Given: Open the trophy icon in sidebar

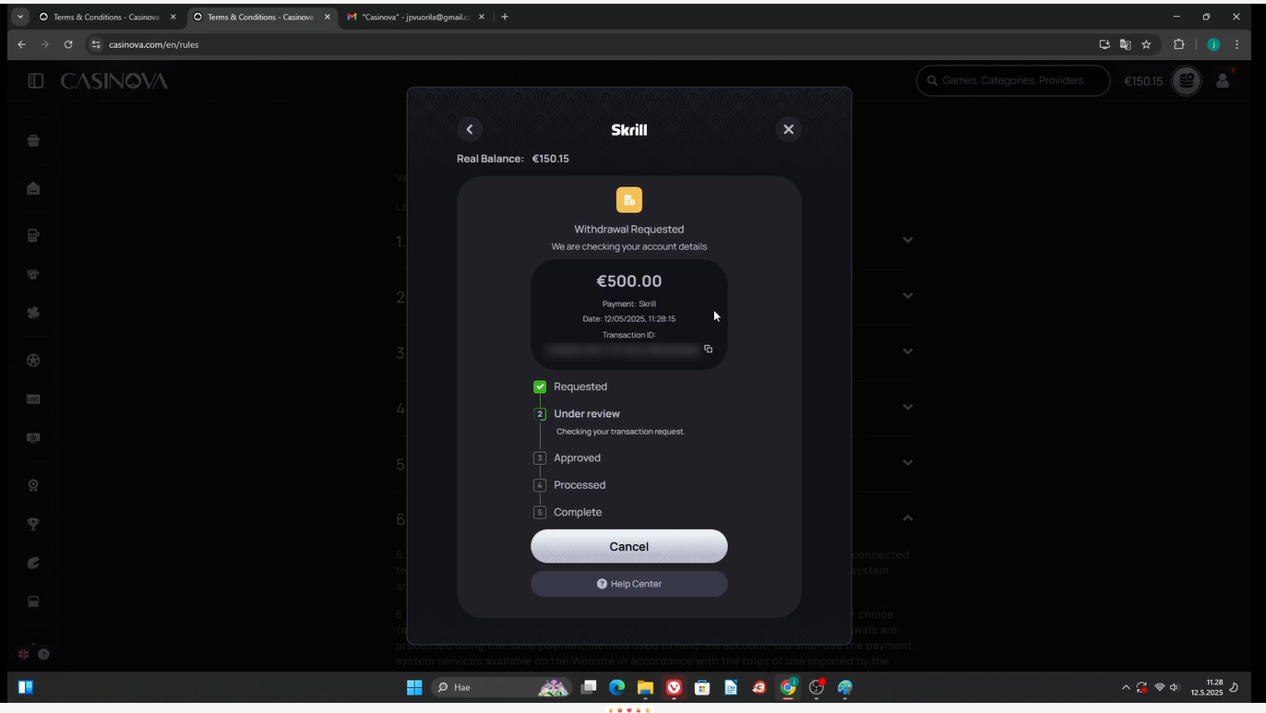Looking at the screenshot, I should [x=33, y=524].
